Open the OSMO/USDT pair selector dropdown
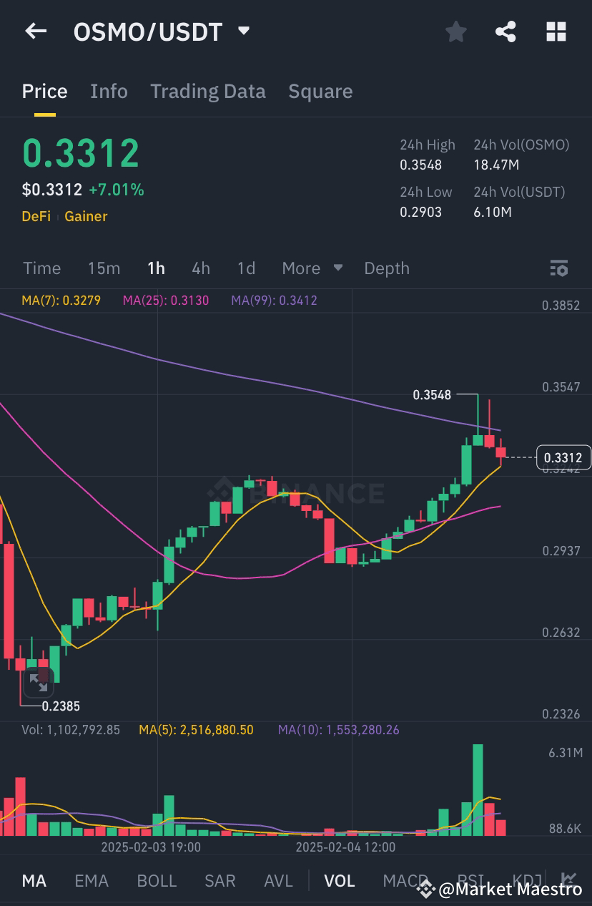592x906 pixels. click(243, 31)
